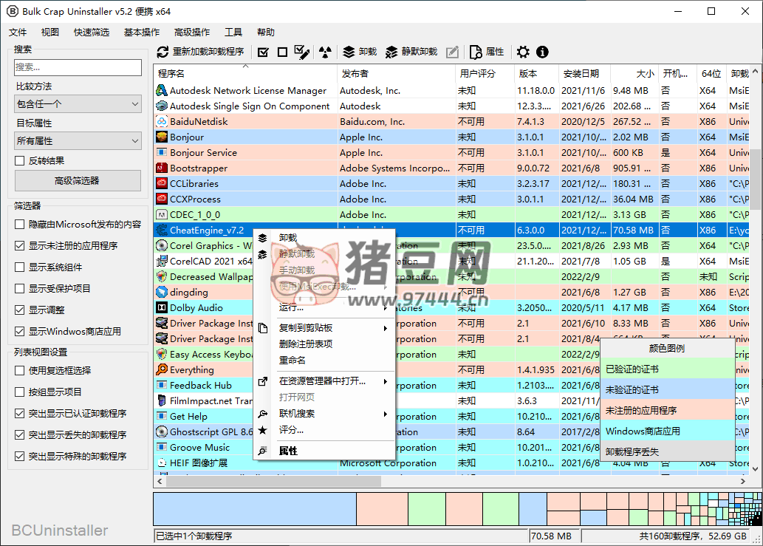Image resolution: width=763 pixels, height=546 pixels.
Task: Enable the 隐藏由Microsoft发布的内容 checkbox
Action: (20, 224)
